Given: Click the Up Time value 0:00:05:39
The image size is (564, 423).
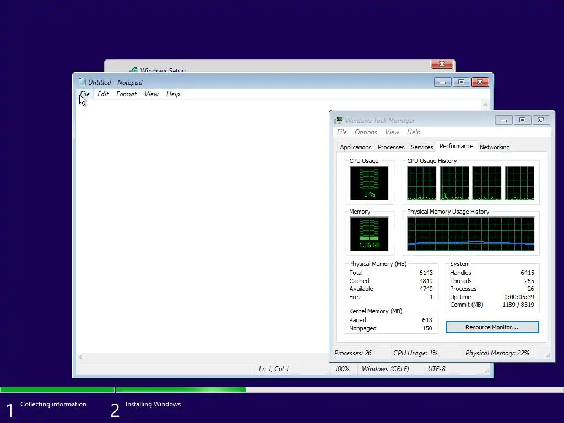Looking at the screenshot, I should pyautogui.click(x=519, y=297).
